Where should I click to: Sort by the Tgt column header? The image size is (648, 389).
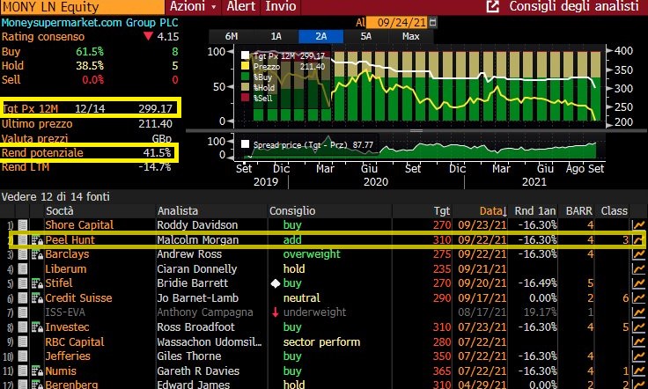click(x=441, y=211)
